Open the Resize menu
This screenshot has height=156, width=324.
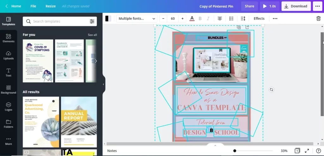tap(51, 6)
